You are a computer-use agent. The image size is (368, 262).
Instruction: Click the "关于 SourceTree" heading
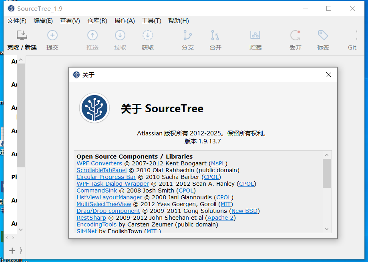162,109
